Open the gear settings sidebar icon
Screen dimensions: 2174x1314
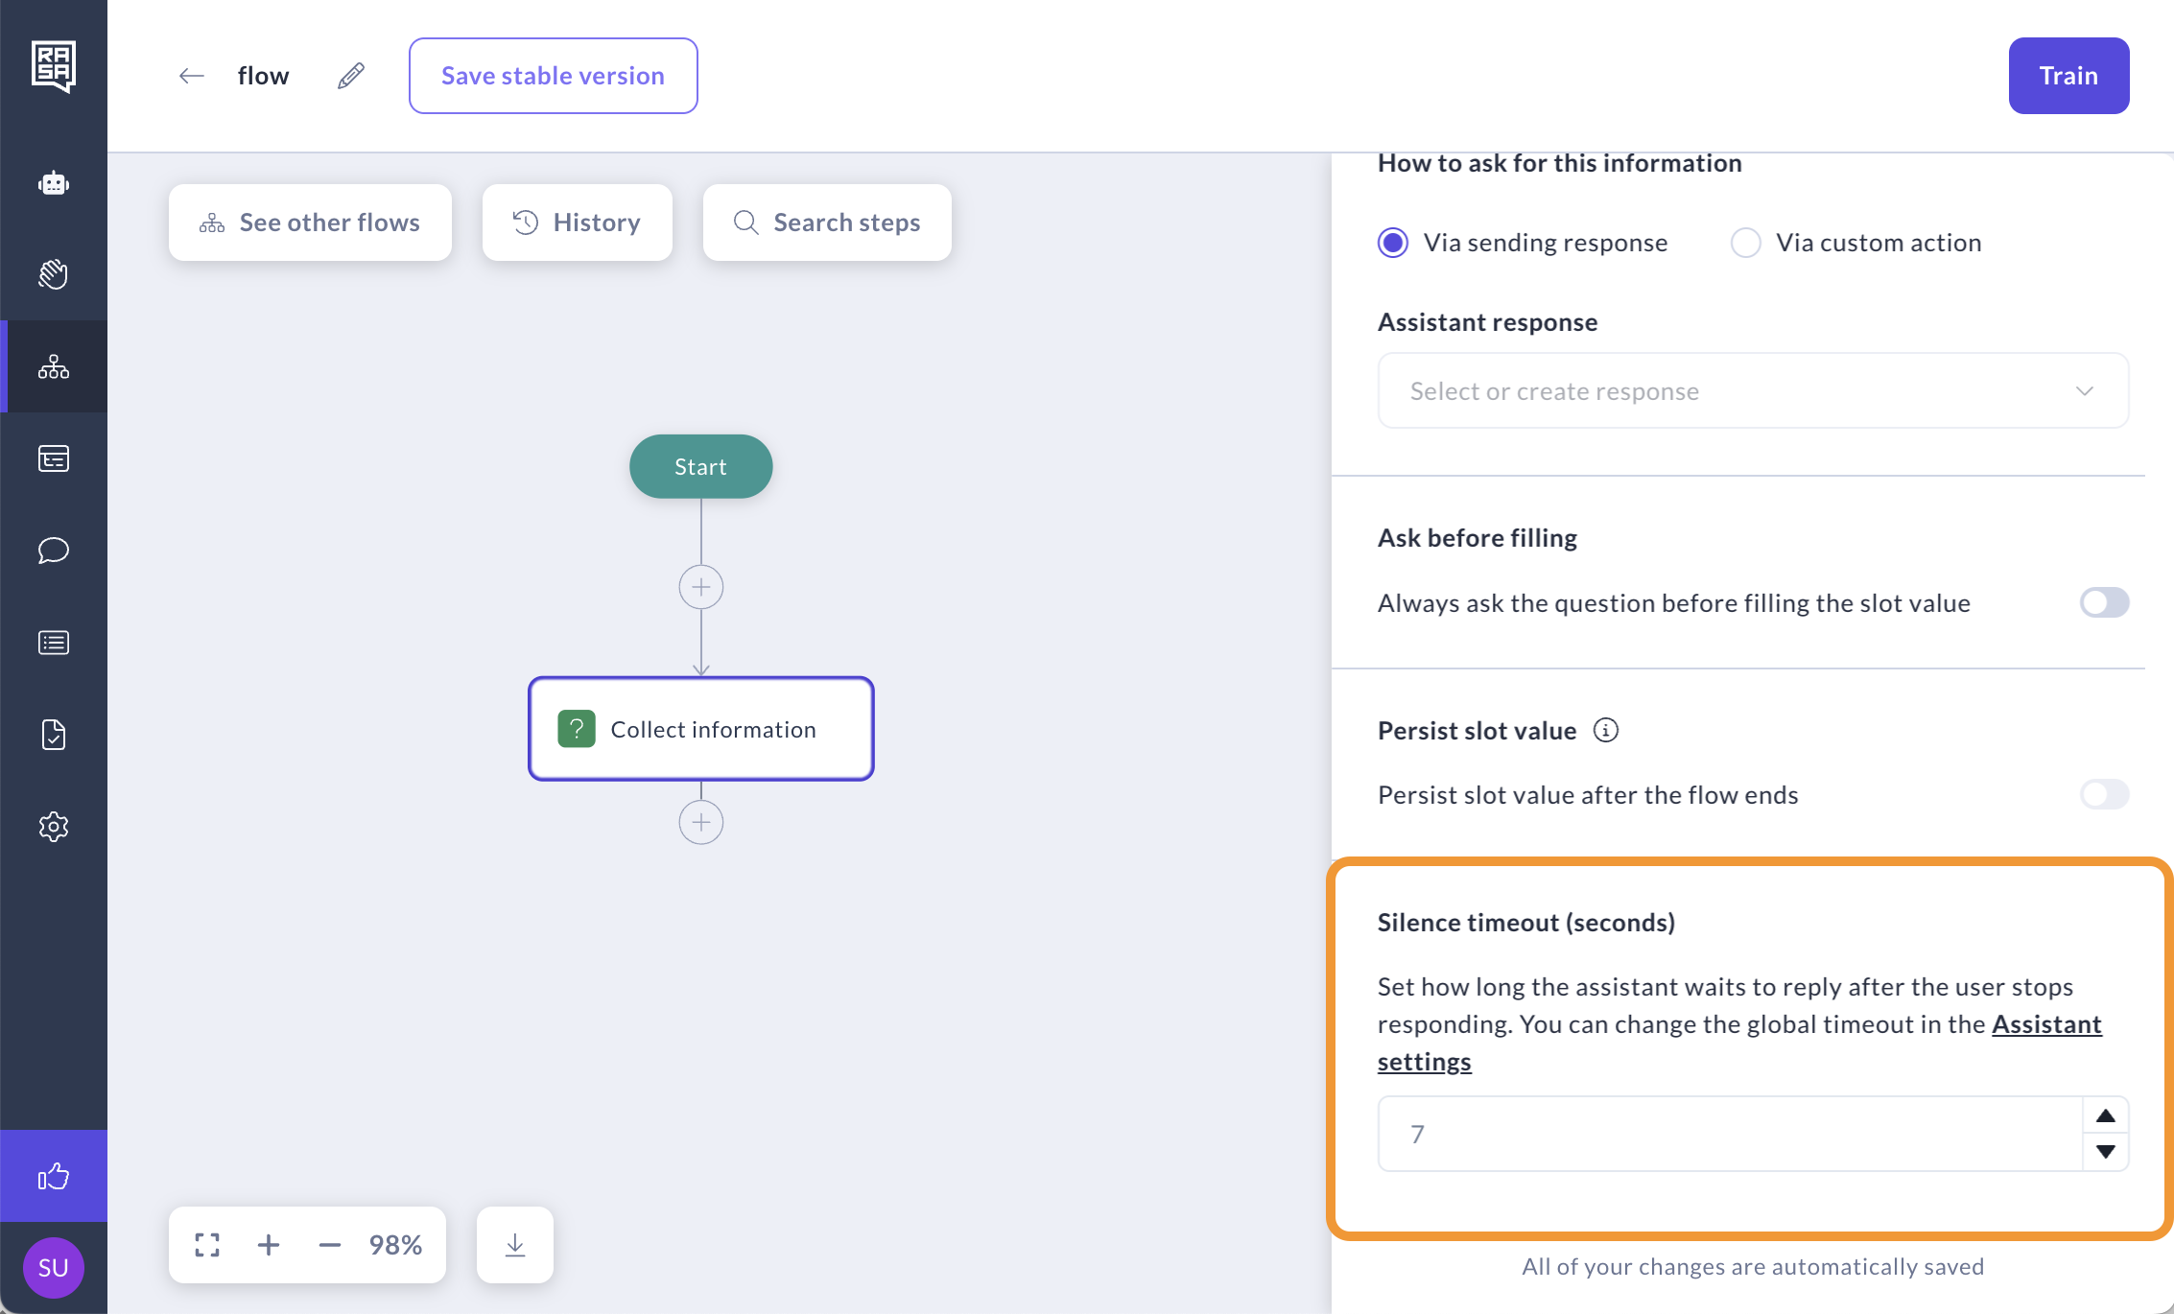pos(54,827)
